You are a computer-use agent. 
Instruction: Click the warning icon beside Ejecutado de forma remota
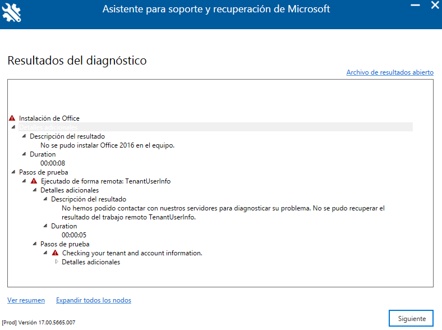tap(34, 181)
